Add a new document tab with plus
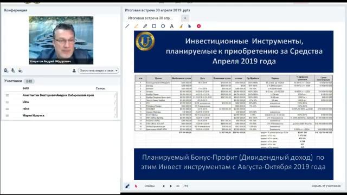 (185, 18)
